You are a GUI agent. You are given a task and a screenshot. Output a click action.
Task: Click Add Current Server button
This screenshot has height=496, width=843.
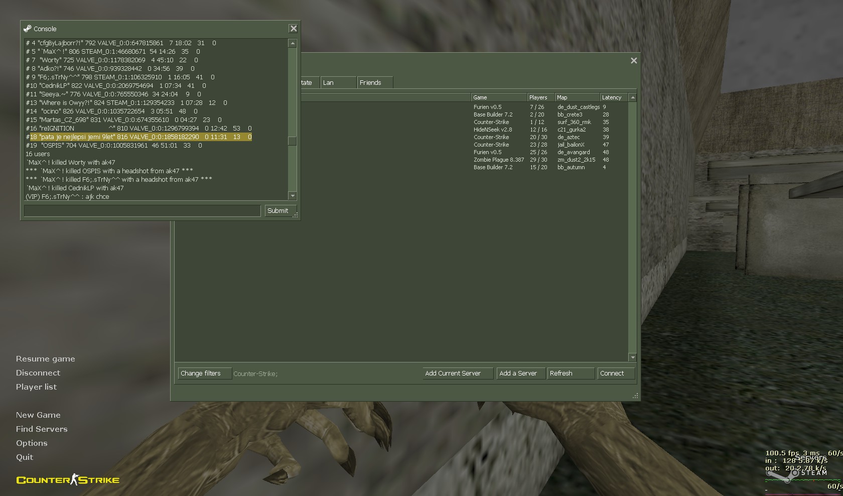tap(457, 374)
